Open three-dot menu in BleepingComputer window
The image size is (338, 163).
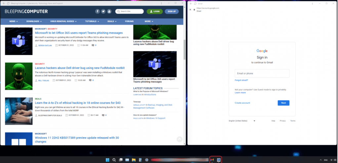coord(162,3)
